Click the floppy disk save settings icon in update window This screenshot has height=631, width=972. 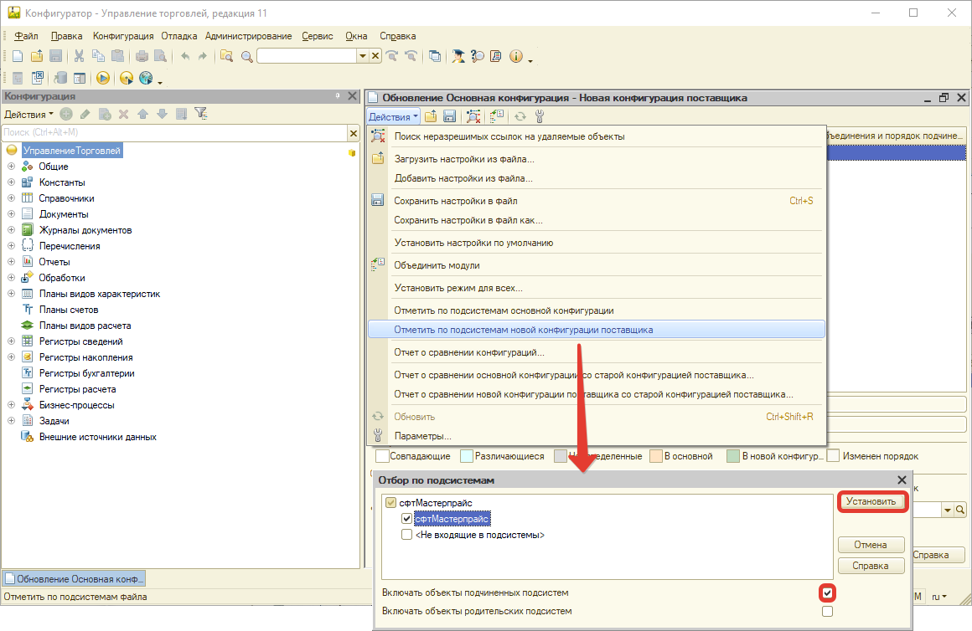(x=449, y=117)
